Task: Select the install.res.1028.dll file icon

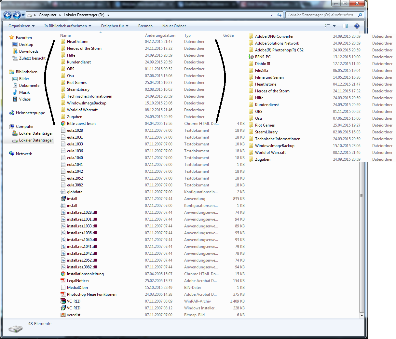Action: tap(63, 212)
